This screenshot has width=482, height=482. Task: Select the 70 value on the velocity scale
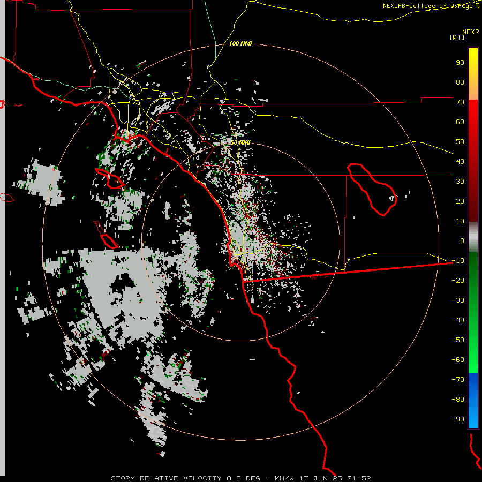460,102
